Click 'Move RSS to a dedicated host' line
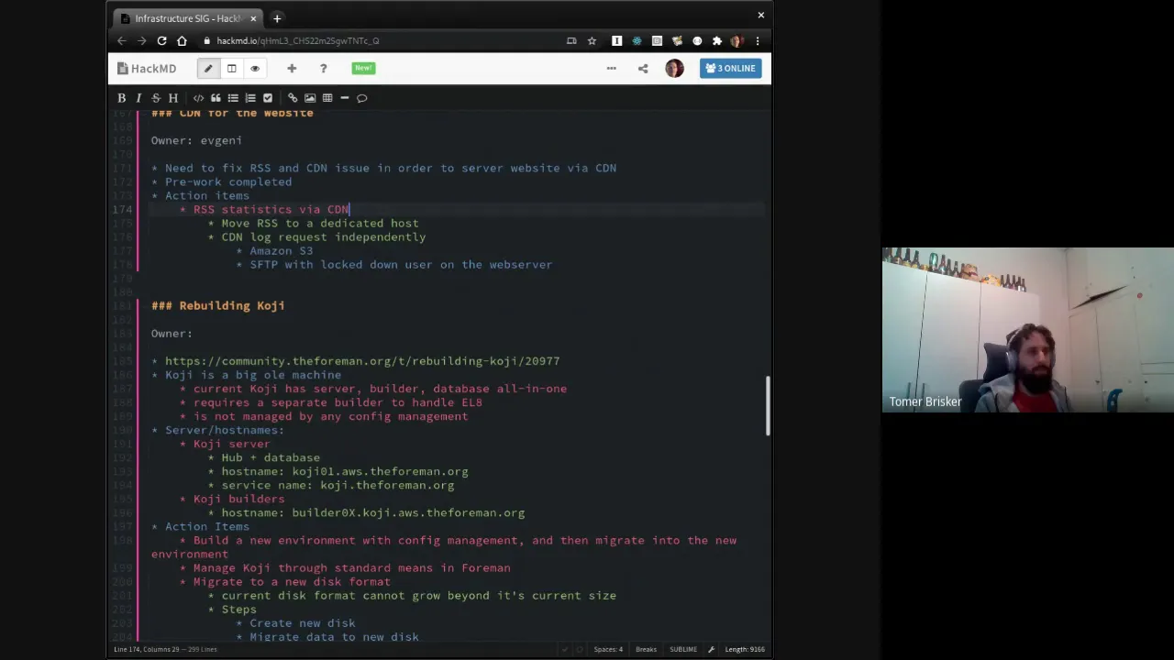 (x=320, y=223)
